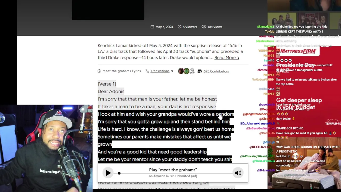Viewport: 341px width, 192px height.
Task: Click chat message "dam Drake"
Action: click(x=284, y=119)
